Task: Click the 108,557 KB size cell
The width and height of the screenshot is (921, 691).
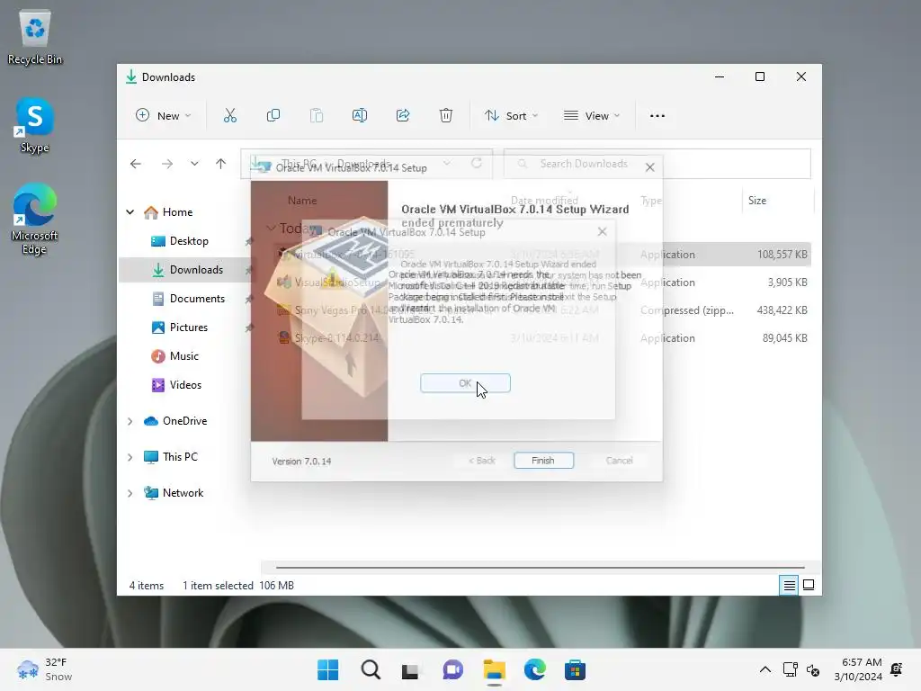Action: click(782, 255)
